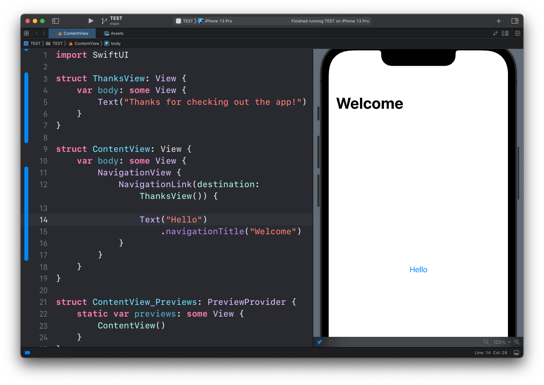
Task: Open the 125% zoom level dropdown
Action: tap(501, 342)
